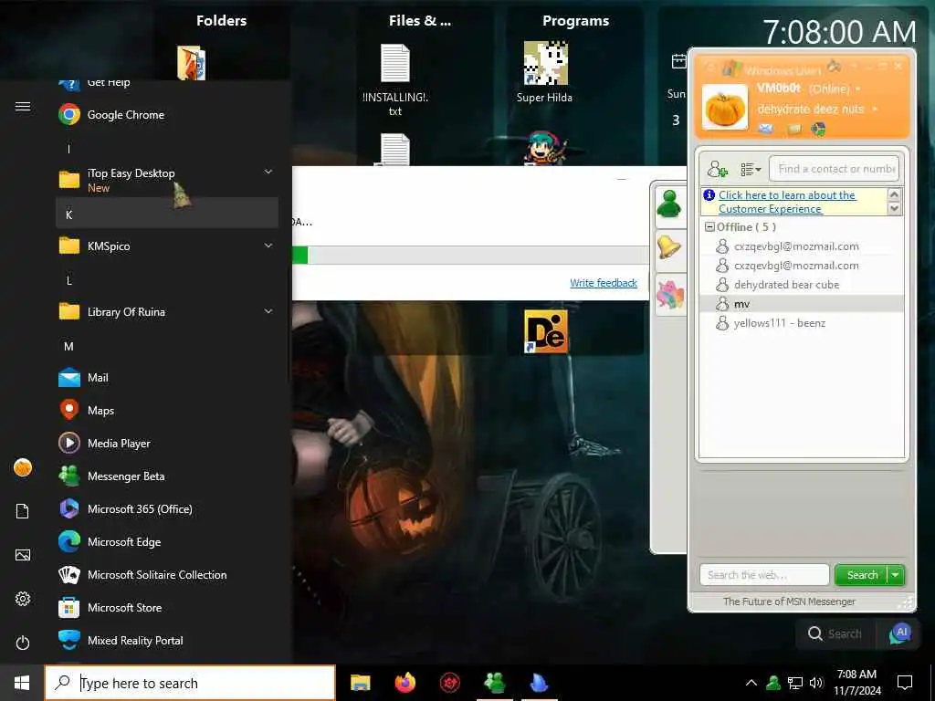
Task: Open the colorful butterfly tab beside Messenger
Action: click(x=669, y=294)
